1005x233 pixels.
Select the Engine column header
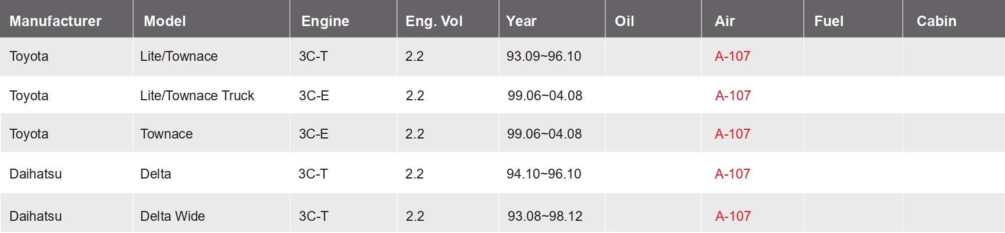(325, 21)
